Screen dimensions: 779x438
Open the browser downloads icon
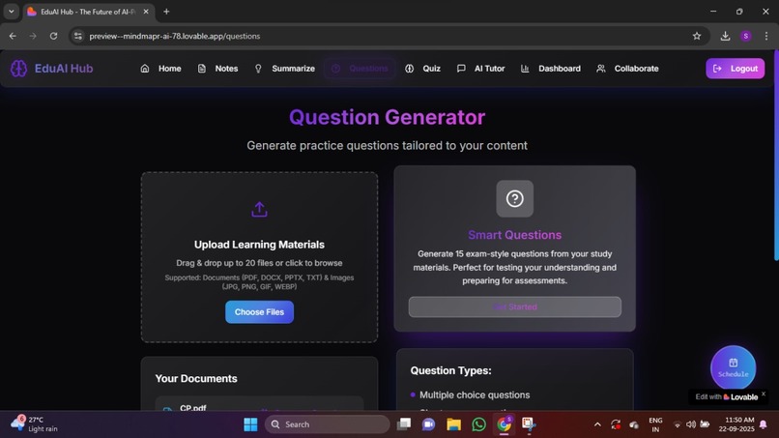725,36
